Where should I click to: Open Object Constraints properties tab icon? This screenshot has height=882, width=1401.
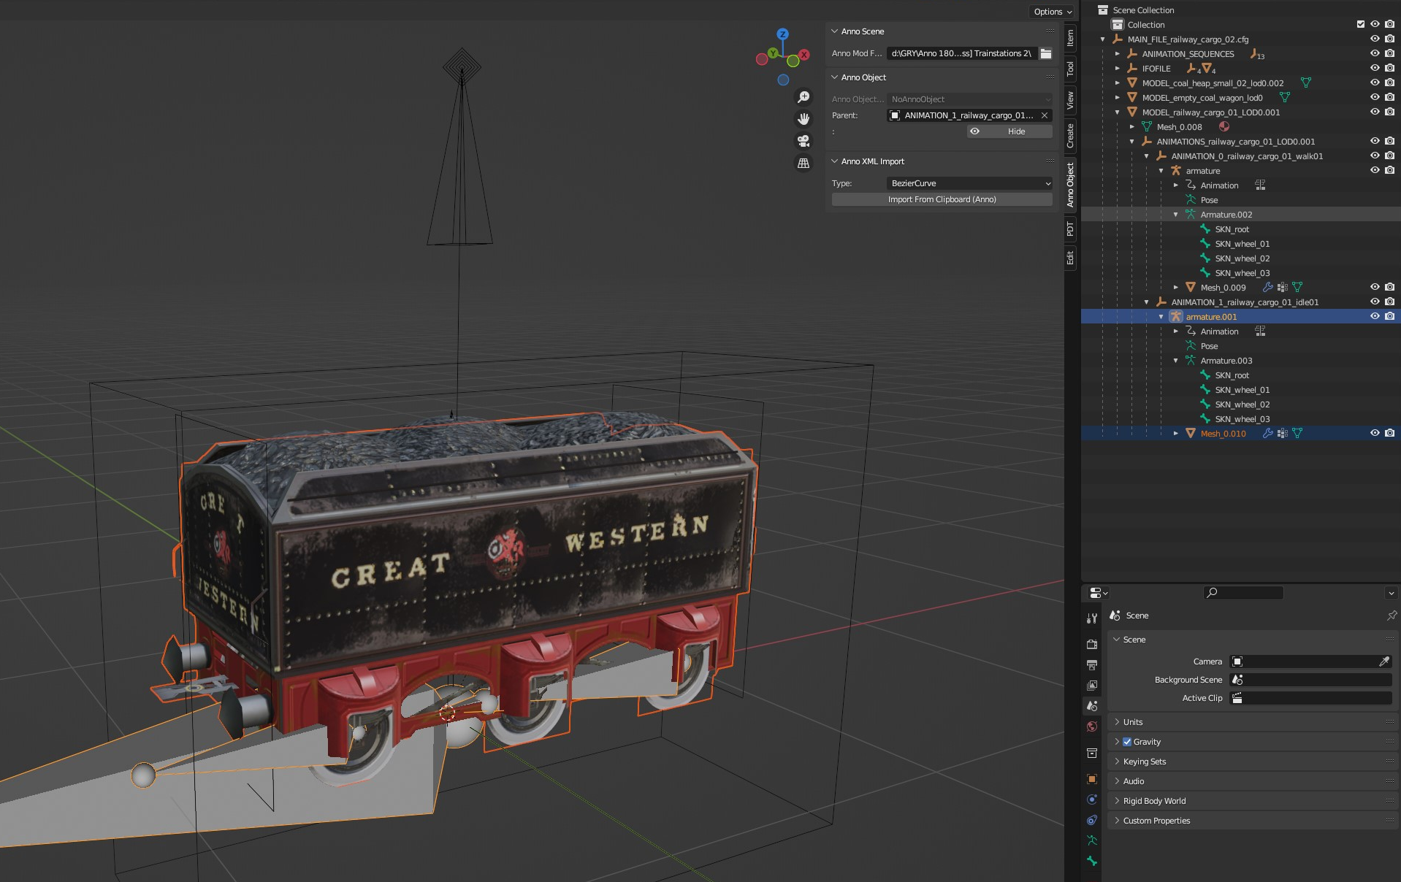point(1092,820)
